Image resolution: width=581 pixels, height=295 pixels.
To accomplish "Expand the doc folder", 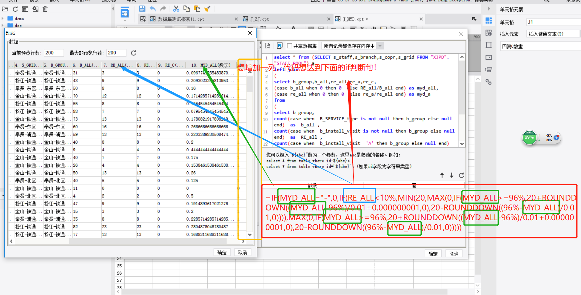I will pyautogui.click(x=2, y=26).
